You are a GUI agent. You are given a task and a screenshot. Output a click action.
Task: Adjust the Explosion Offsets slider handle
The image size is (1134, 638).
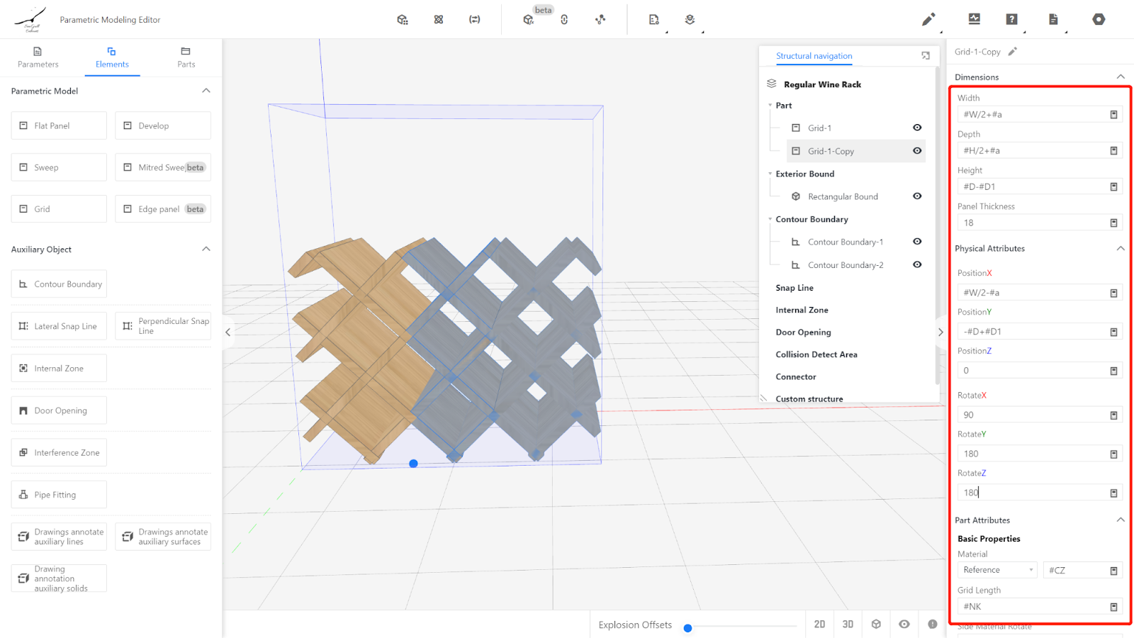tap(687, 628)
